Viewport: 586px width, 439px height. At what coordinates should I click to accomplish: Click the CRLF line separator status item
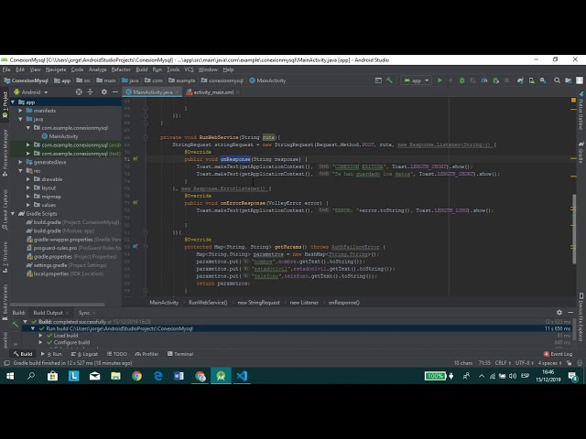pyautogui.click(x=503, y=363)
